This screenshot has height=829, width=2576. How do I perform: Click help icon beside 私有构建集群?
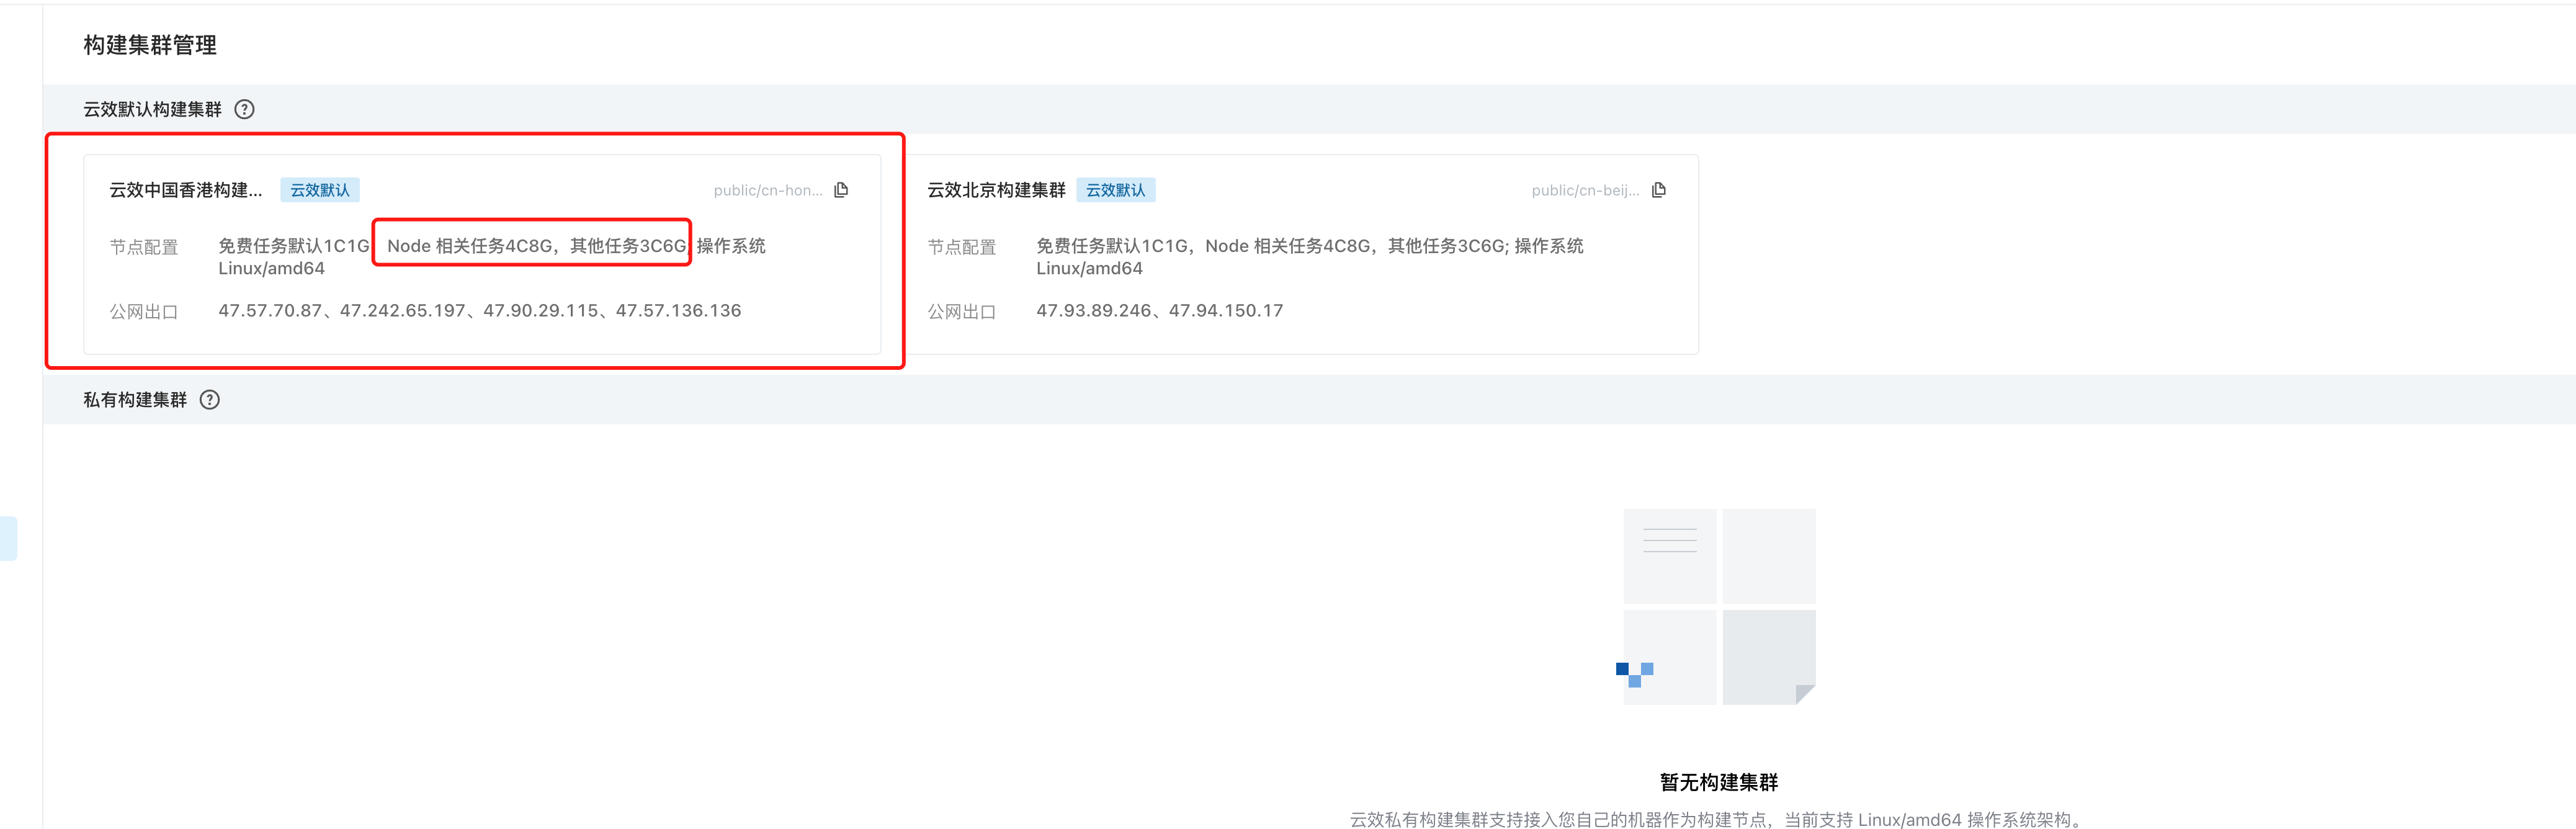[x=209, y=399]
